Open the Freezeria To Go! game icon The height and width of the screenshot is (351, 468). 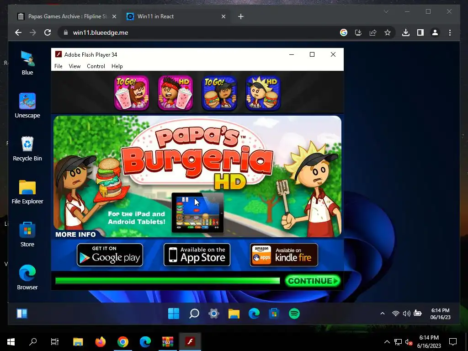tap(132, 92)
